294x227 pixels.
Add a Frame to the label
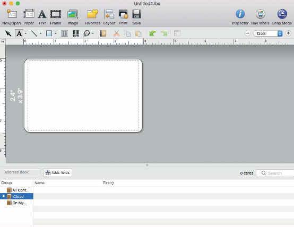coord(56,17)
